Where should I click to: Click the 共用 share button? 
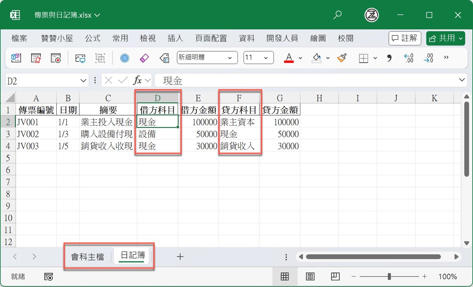coord(445,38)
